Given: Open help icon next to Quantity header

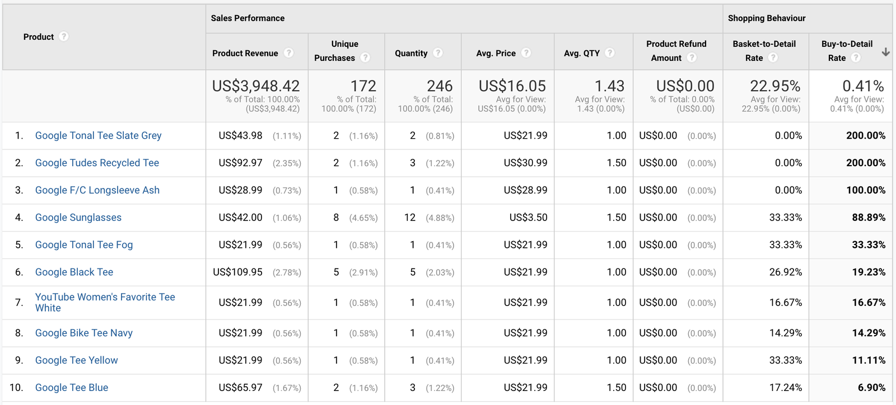Looking at the screenshot, I should [438, 53].
